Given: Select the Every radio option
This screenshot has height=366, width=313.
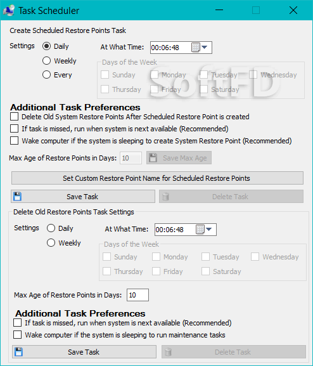Looking at the screenshot, I should coord(46,75).
